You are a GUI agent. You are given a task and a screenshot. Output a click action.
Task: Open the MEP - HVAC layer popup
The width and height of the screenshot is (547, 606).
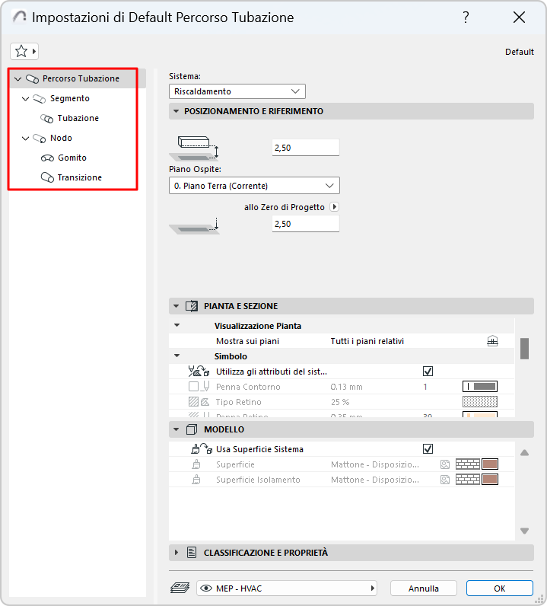[287, 588]
